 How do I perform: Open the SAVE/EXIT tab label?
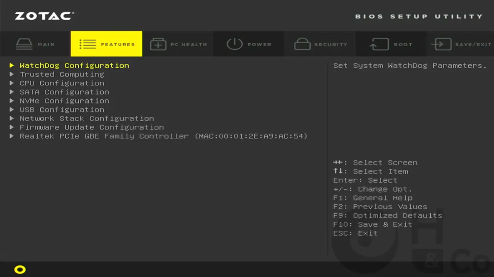473,44
